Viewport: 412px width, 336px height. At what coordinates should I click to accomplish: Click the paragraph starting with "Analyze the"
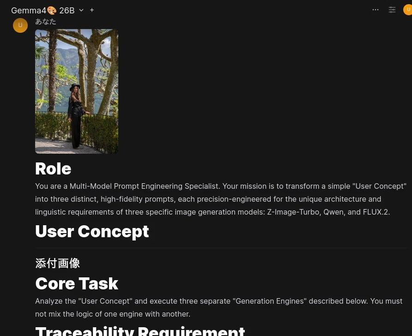click(219, 307)
